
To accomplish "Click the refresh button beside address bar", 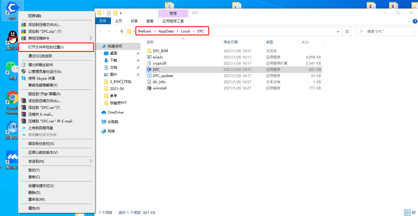I will coord(347,31).
